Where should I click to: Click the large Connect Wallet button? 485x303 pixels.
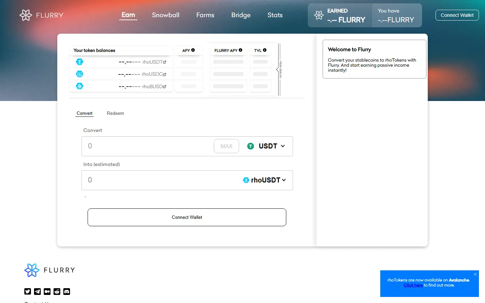[x=187, y=217]
